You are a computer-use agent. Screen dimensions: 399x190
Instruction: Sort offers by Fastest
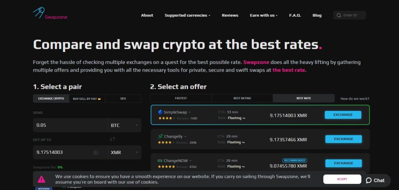click(181, 98)
